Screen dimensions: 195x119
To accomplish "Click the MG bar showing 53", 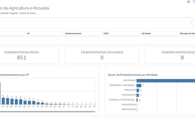I will click(x=12, y=102).
